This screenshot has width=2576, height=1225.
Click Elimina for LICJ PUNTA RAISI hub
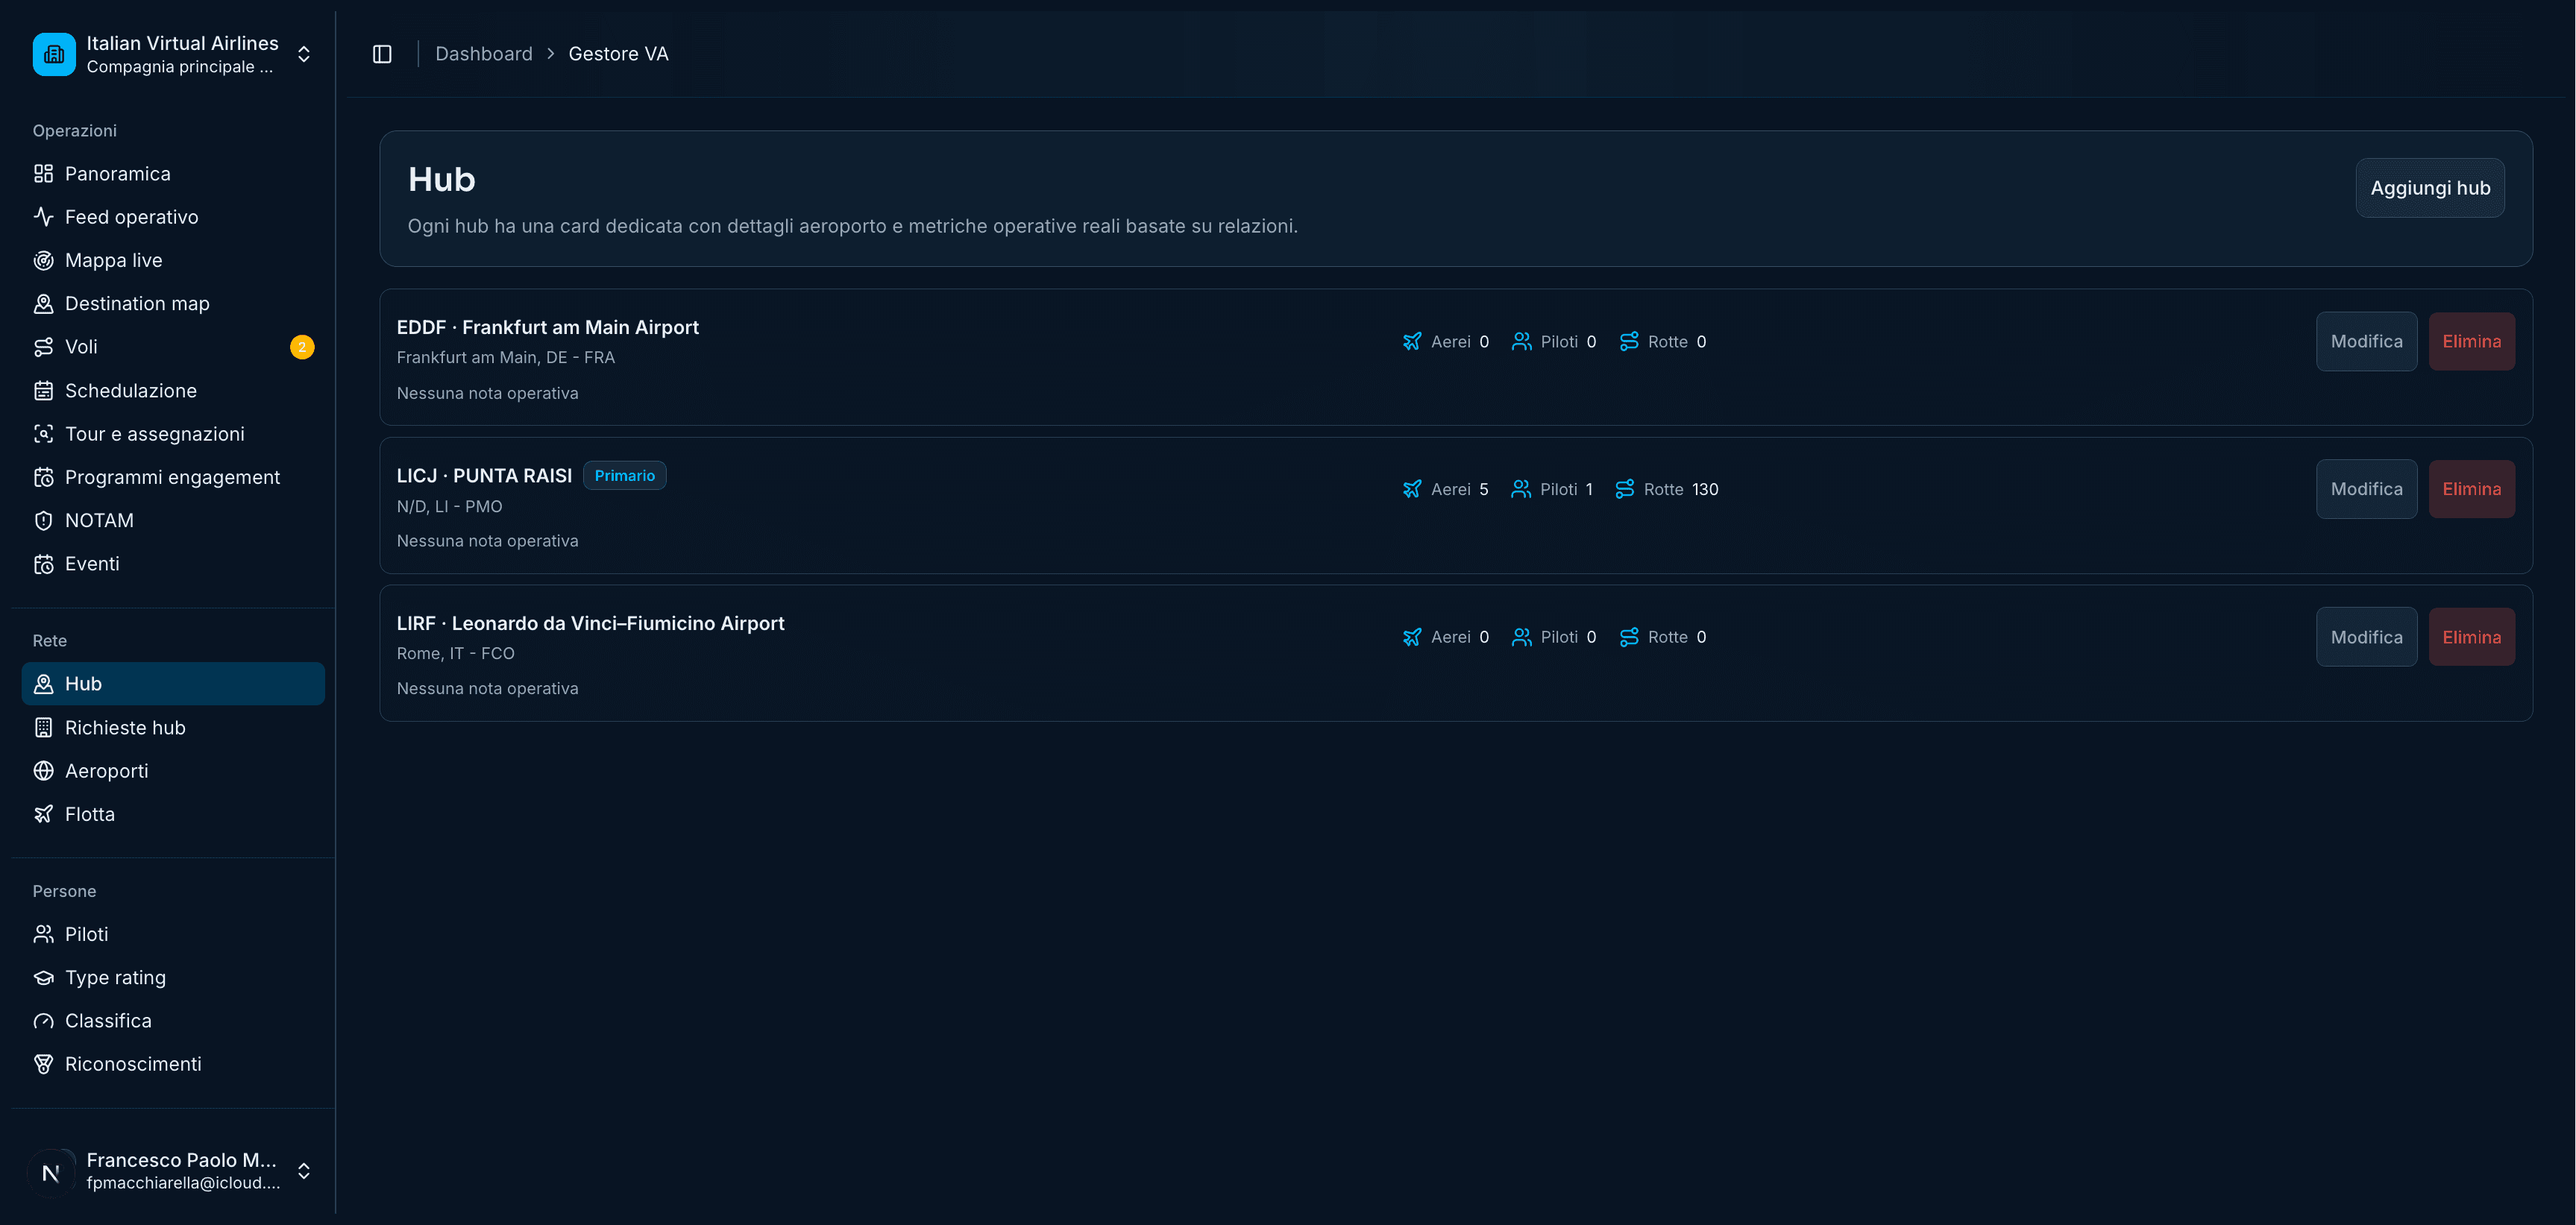point(2471,489)
